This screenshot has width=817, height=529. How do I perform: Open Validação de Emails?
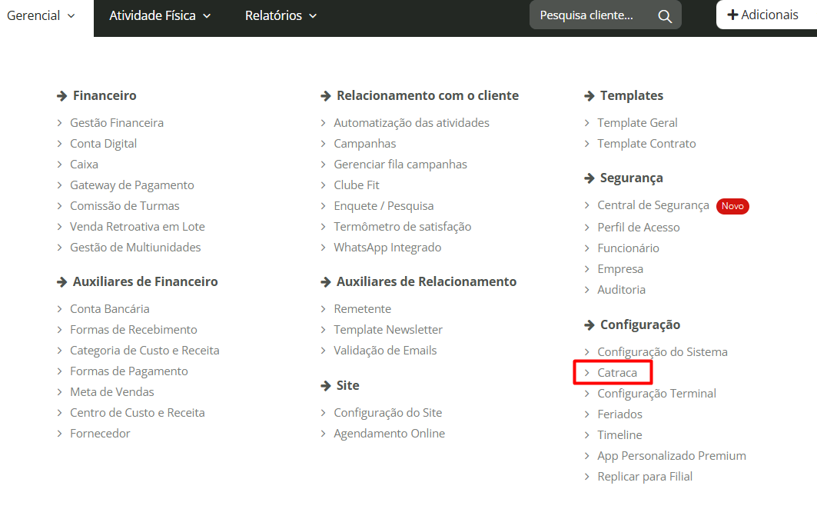(x=385, y=351)
